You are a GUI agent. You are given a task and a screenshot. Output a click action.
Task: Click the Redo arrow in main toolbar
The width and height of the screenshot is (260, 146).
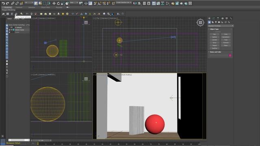click(8, 3)
